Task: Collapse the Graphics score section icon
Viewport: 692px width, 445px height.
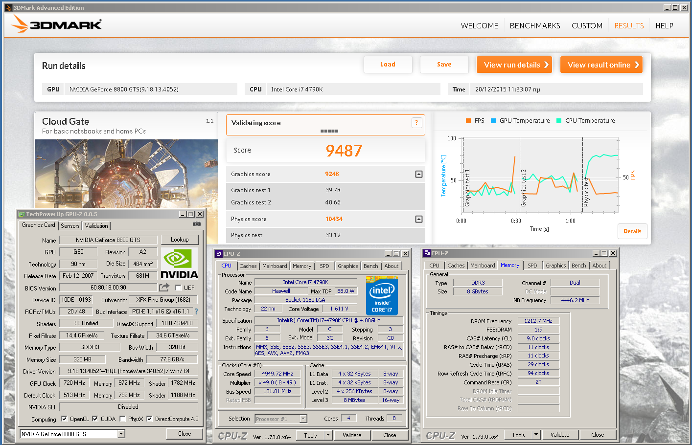Action: coord(419,174)
